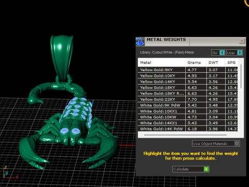
Task: Click the DWT column header
Action: (x=216, y=62)
